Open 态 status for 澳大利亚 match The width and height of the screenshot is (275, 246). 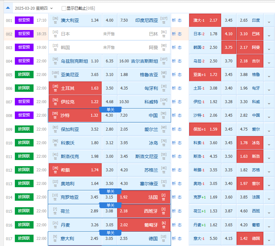[x=179, y=20]
